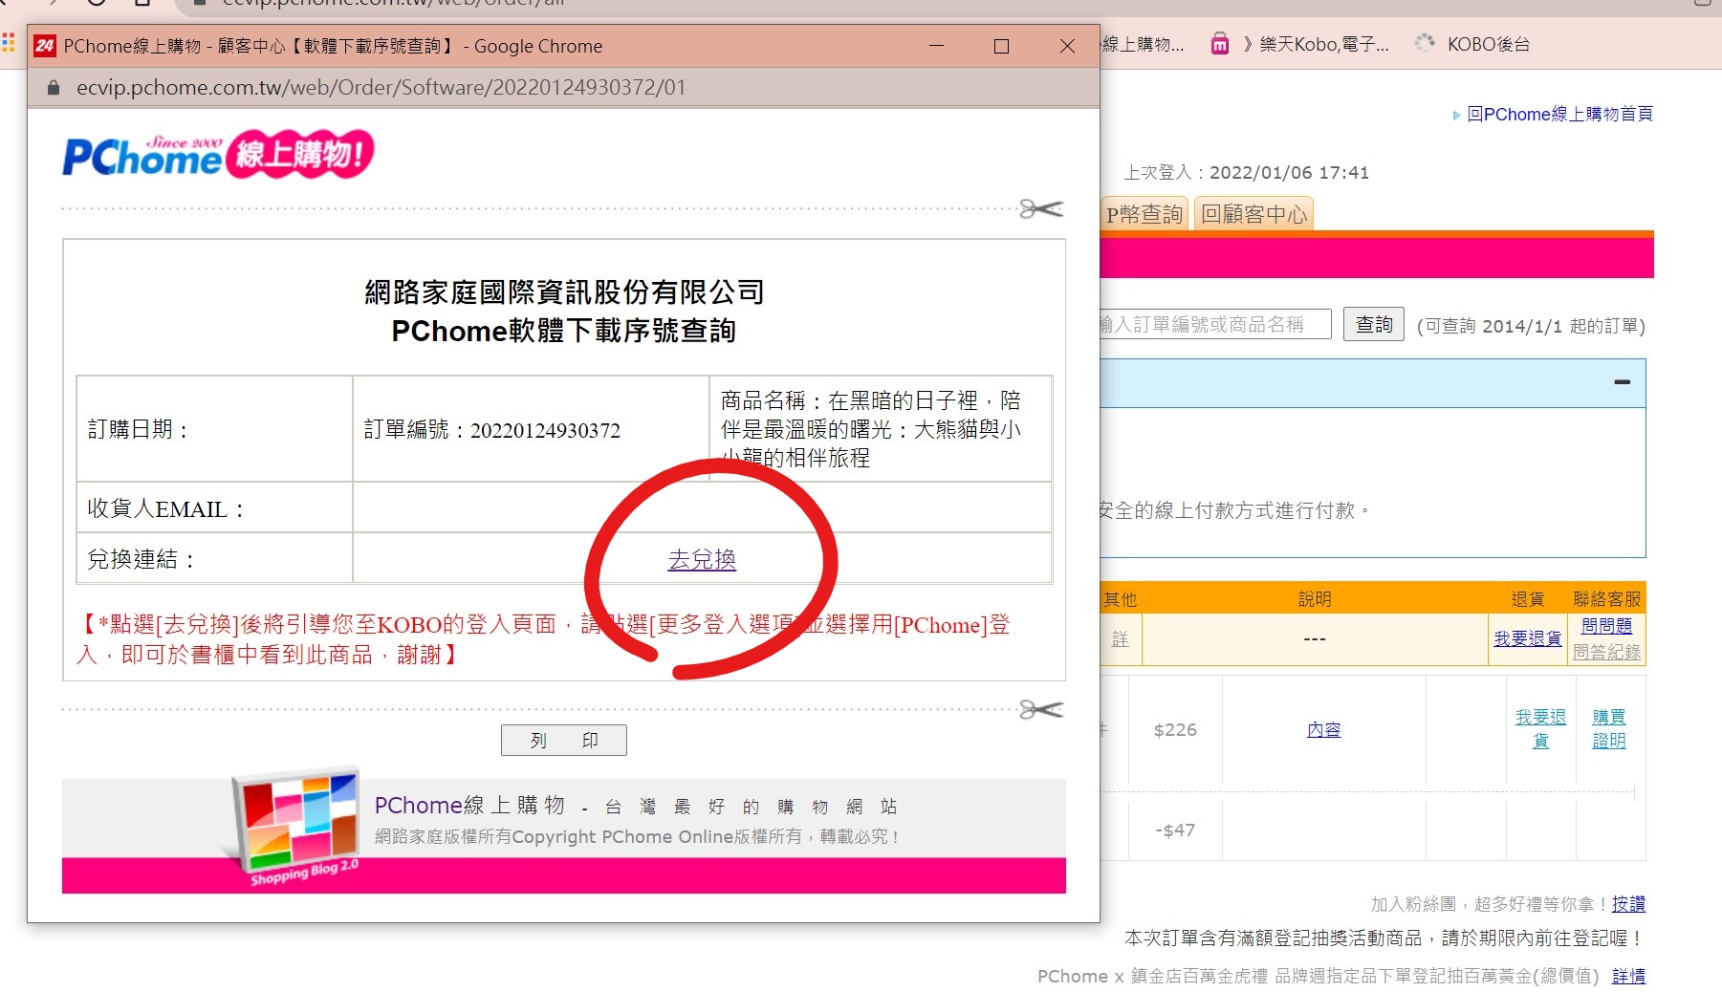Click the 去兌換 redeem link

click(702, 559)
